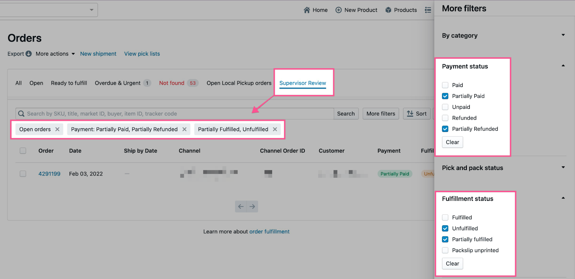Switch to the Not found tab

[x=172, y=83]
